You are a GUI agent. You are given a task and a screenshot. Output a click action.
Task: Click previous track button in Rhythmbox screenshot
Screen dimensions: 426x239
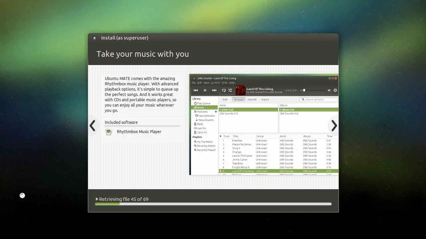pyautogui.click(x=196, y=90)
